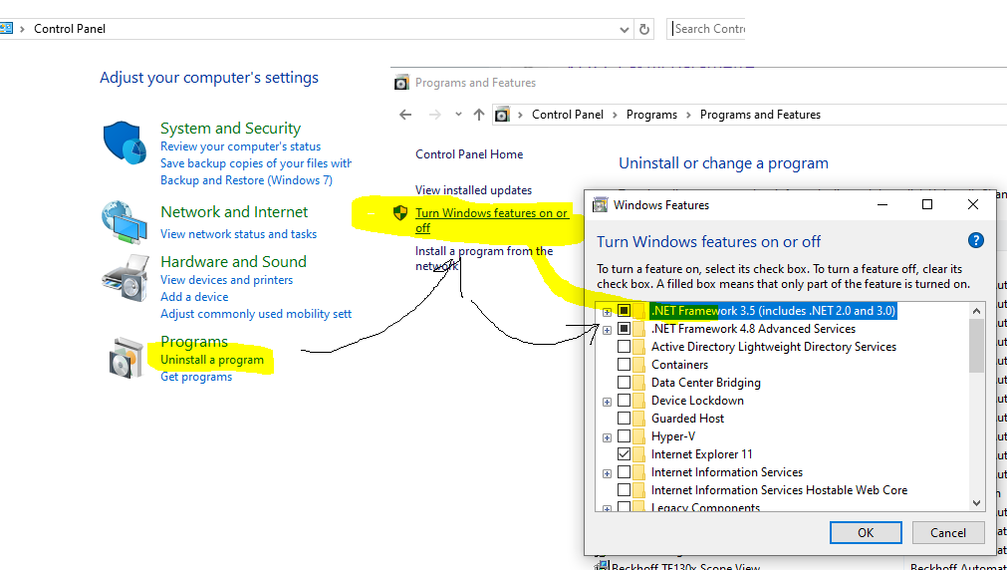Open View devices and printers link
This screenshot has width=1007, height=570.
coord(226,280)
